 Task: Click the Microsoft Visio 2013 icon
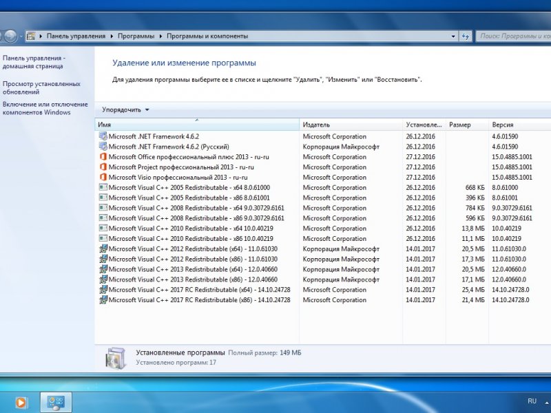103,177
